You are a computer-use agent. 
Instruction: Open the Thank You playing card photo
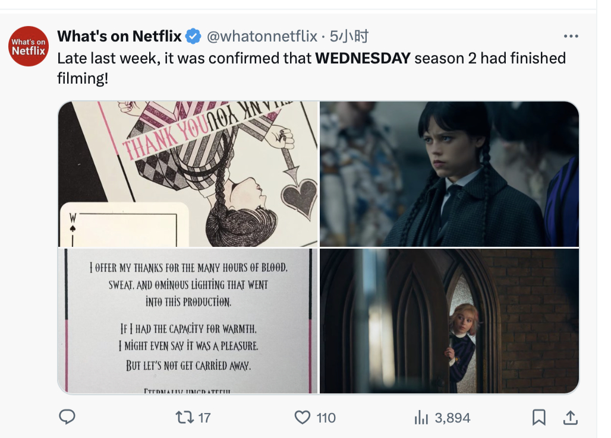188,173
